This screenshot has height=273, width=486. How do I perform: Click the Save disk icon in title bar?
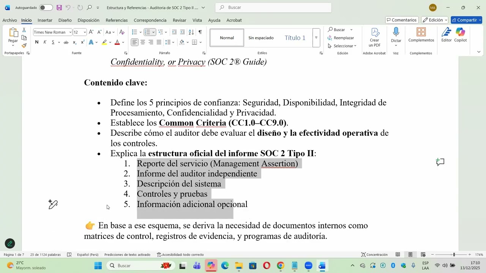[x=59, y=8]
